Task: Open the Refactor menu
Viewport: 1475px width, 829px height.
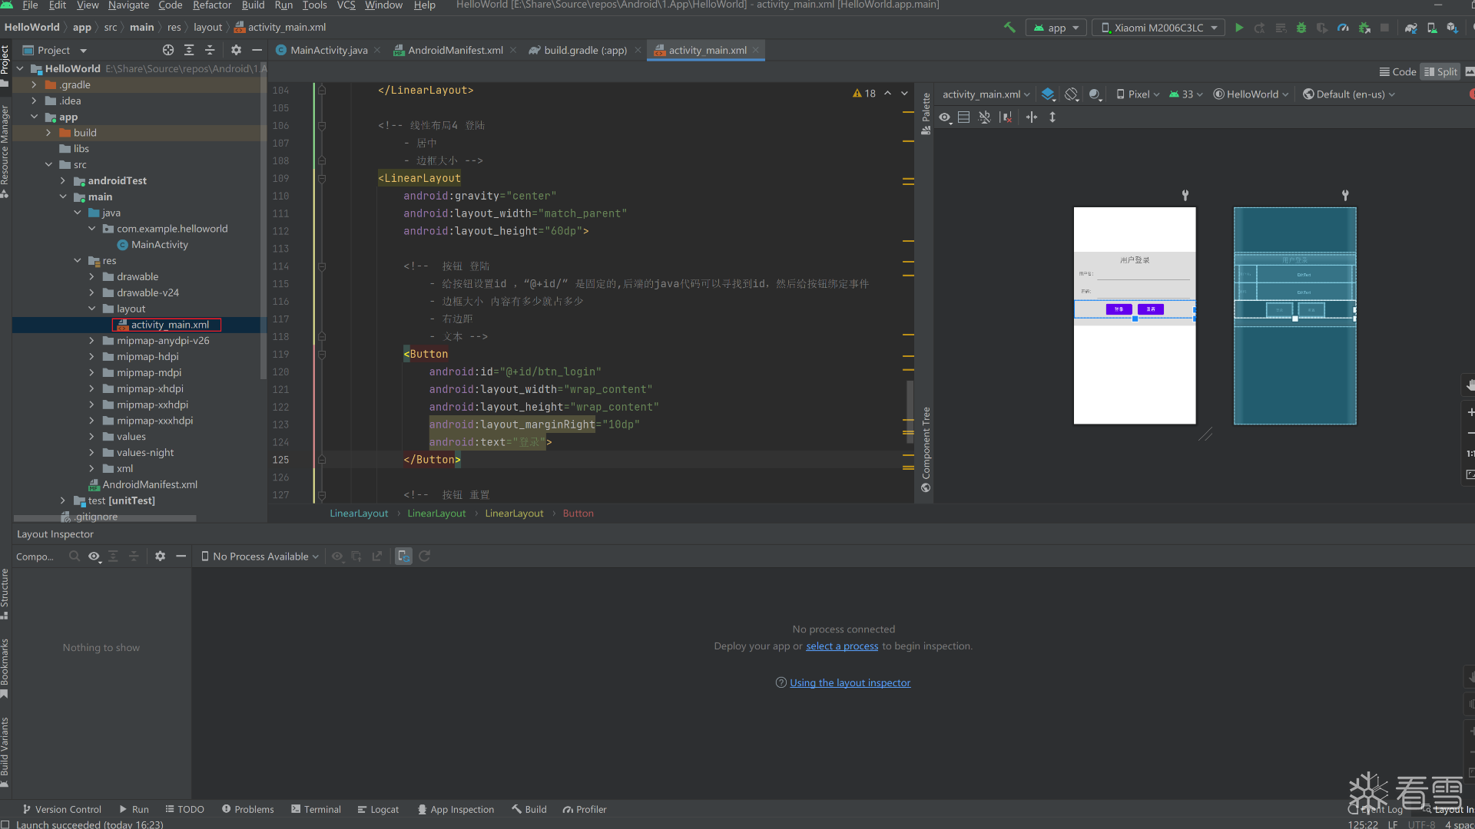Action: [x=211, y=5]
